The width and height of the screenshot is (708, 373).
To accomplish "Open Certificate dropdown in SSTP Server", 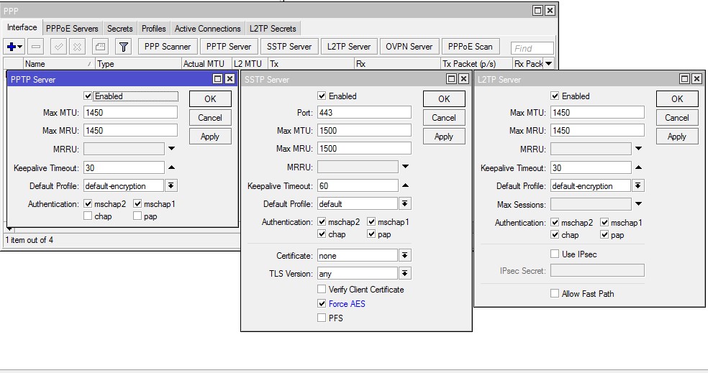I will [x=405, y=256].
